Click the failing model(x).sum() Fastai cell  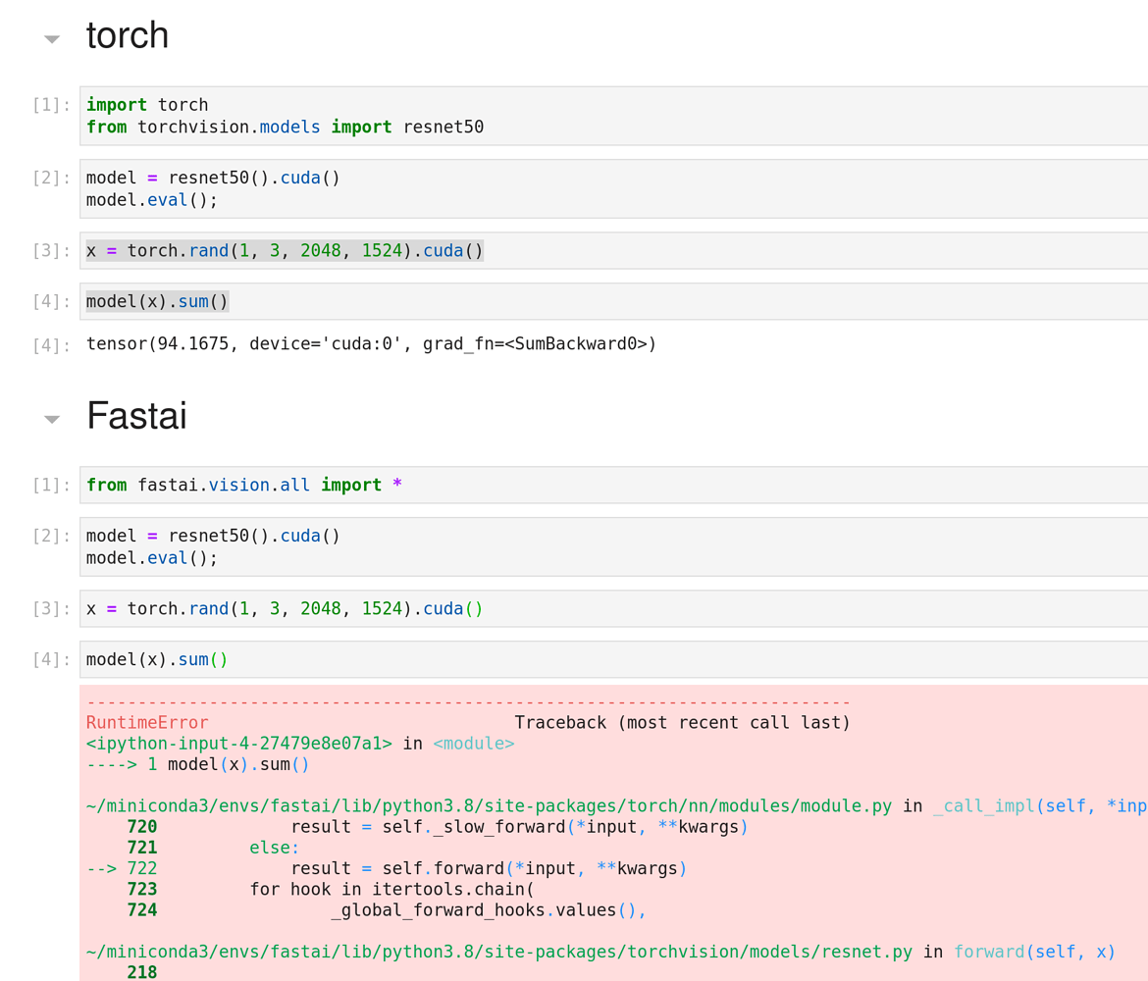(x=157, y=658)
